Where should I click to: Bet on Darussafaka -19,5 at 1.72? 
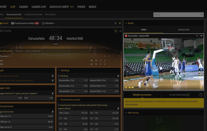[x=73, y=80]
